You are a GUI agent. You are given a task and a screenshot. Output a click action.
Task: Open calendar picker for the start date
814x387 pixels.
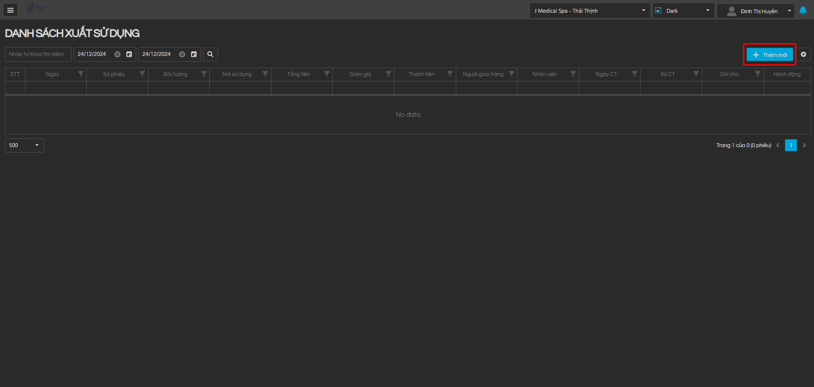point(129,54)
